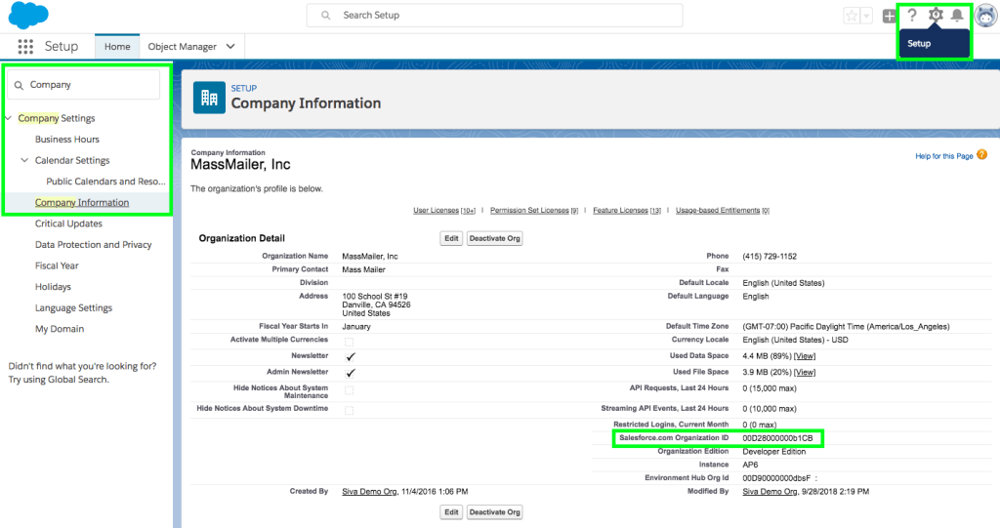The height and width of the screenshot is (528, 1000).
Task: Open the user profile avatar
Action: [986, 16]
